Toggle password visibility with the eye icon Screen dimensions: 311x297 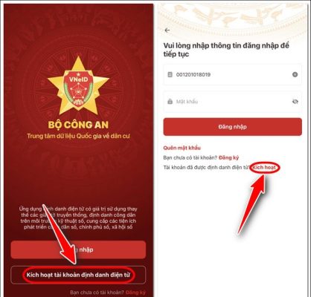click(295, 102)
